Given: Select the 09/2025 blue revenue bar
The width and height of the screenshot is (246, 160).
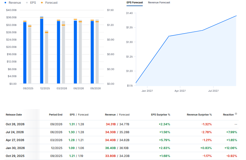Looking at the screenshot, I should pos(25,53).
